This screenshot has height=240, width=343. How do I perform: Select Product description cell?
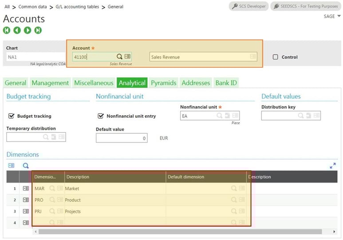click(115, 200)
